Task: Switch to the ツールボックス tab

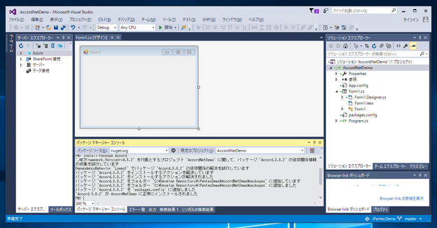Action: pos(60,210)
